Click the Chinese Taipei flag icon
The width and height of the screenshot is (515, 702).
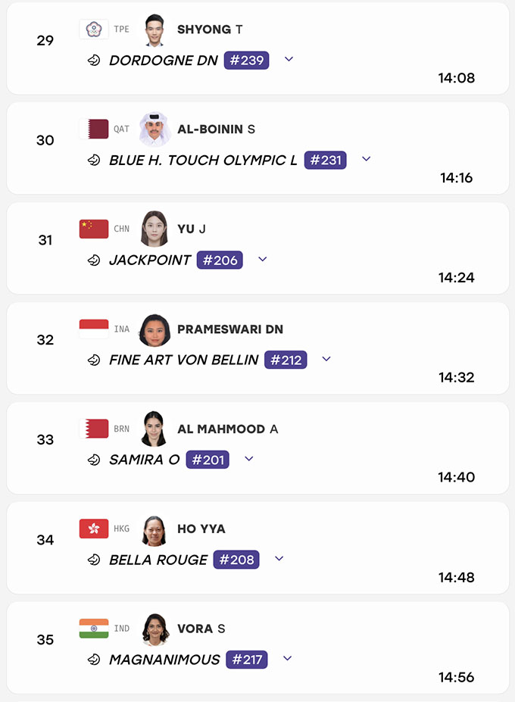[94, 30]
